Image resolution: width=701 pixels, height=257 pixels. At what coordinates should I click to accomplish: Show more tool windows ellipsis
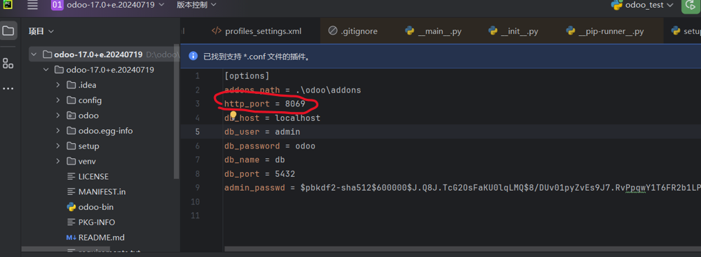click(x=8, y=88)
